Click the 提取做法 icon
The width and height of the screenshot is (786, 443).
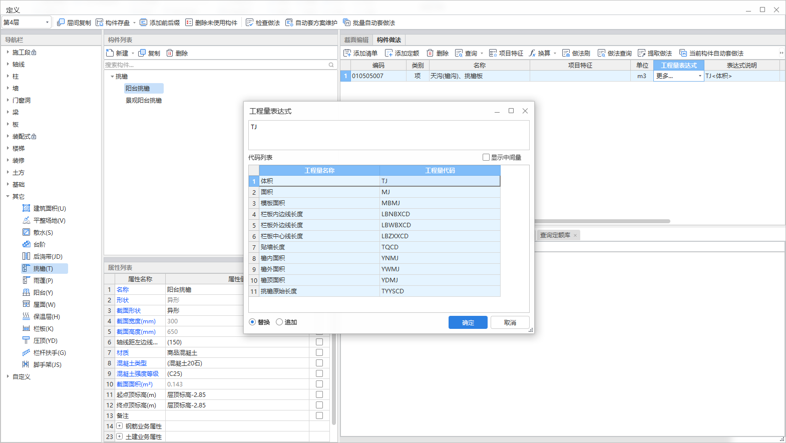tap(641, 53)
